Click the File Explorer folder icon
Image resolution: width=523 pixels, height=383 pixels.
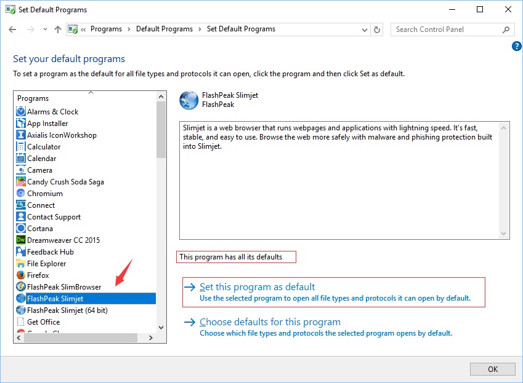[21, 264]
